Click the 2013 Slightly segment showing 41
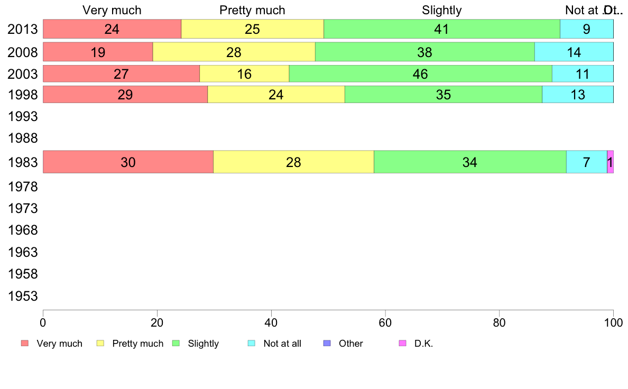628x389 pixels. pos(442,29)
